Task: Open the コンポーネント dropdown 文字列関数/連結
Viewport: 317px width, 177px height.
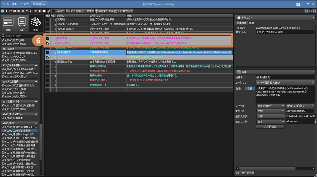Action: coord(285,83)
